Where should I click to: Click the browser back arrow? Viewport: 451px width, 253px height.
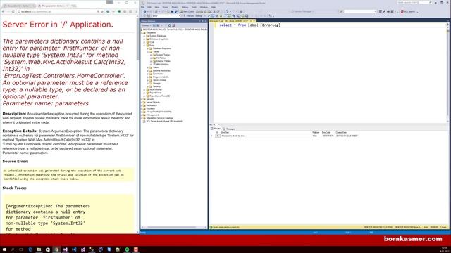(3, 11)
